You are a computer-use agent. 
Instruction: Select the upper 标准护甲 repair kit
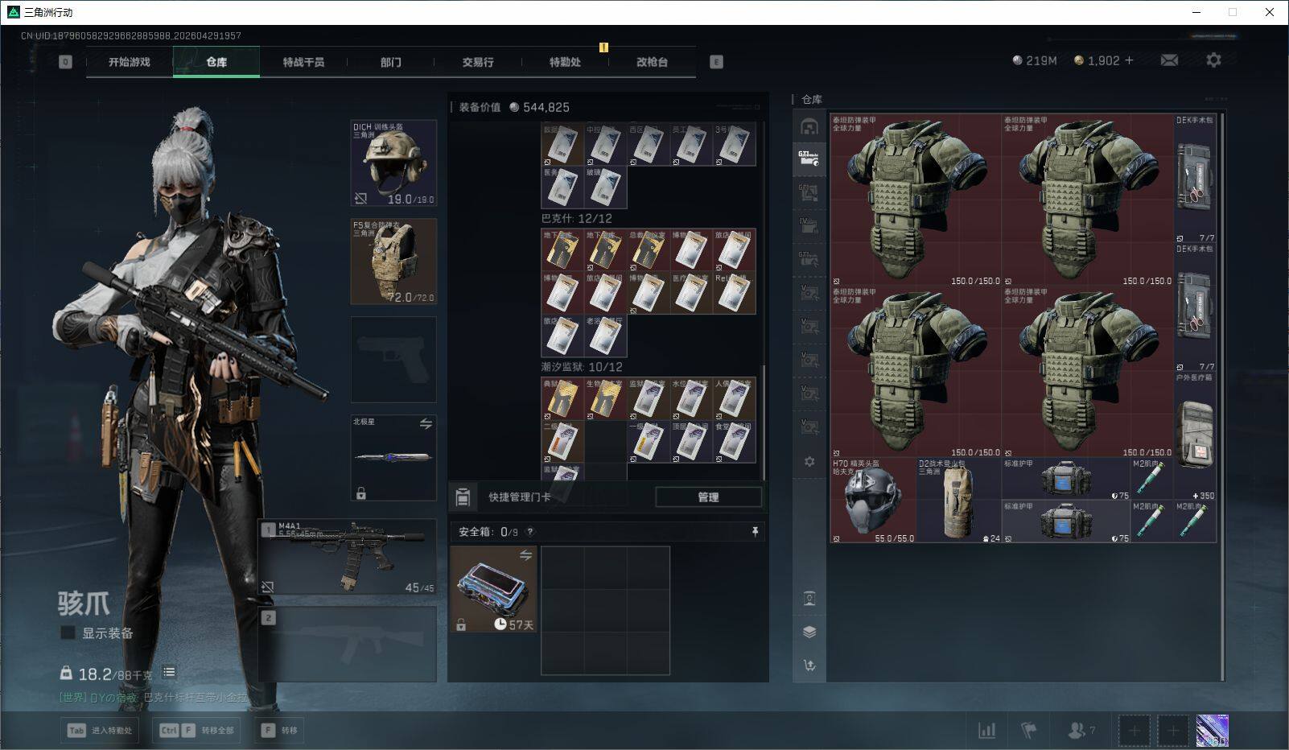pos(1066,480)
